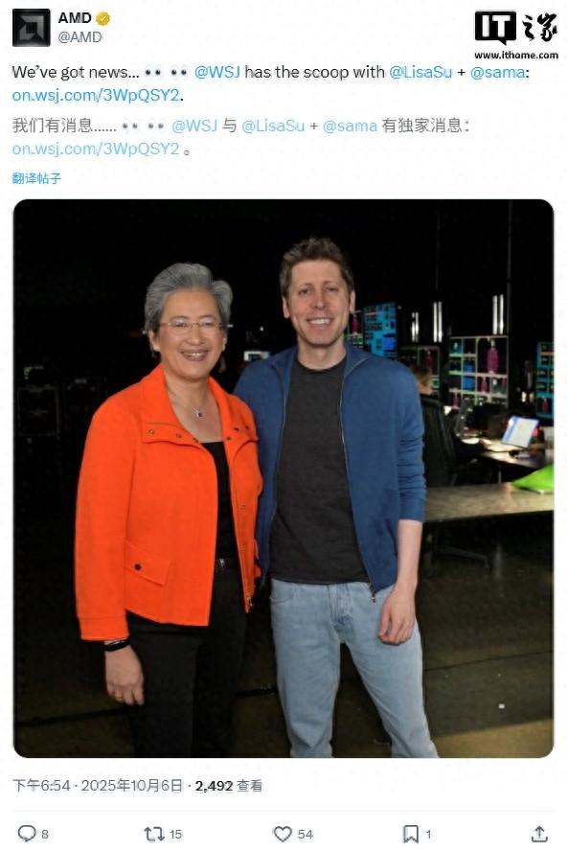568x850 pixels.
Task: Open the reply comment icon
Action: [x=27, y=833]
